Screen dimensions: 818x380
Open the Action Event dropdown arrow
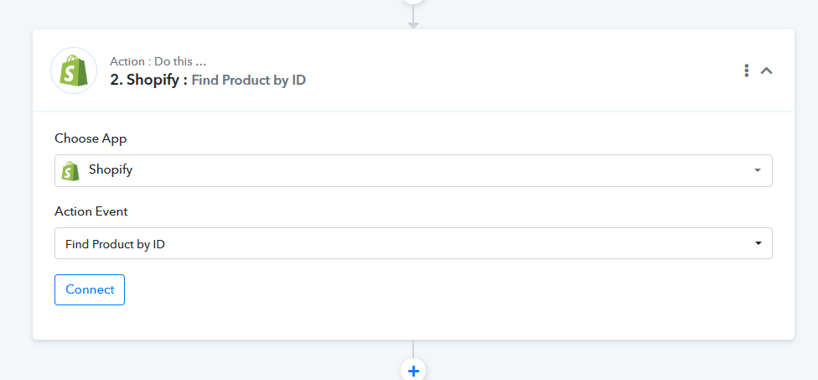[758, 243]
